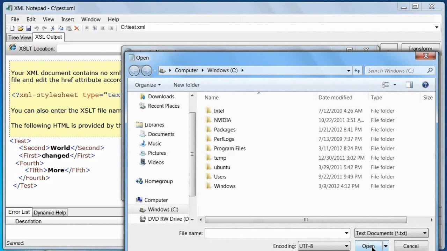Click the Save floppy disk toolbar icon
Screen dimensions: 447x251
coord(28,28)
